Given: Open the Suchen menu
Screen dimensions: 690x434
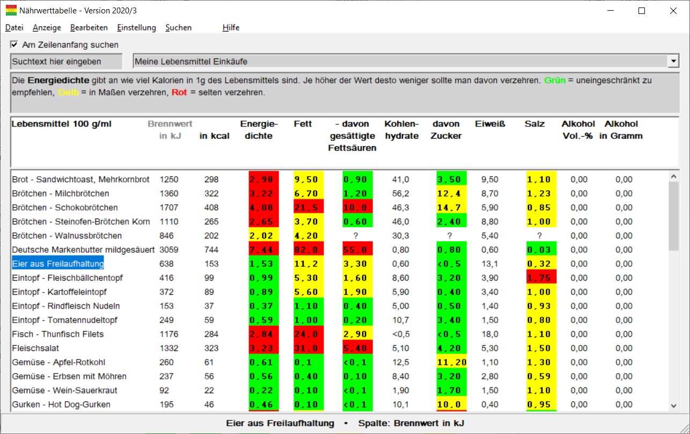Looking at the screenshot, I should [x=178, y=28].
